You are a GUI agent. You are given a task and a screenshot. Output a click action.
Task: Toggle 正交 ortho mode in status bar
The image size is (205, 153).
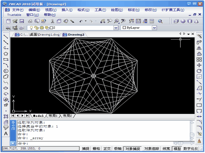point(107,149)
